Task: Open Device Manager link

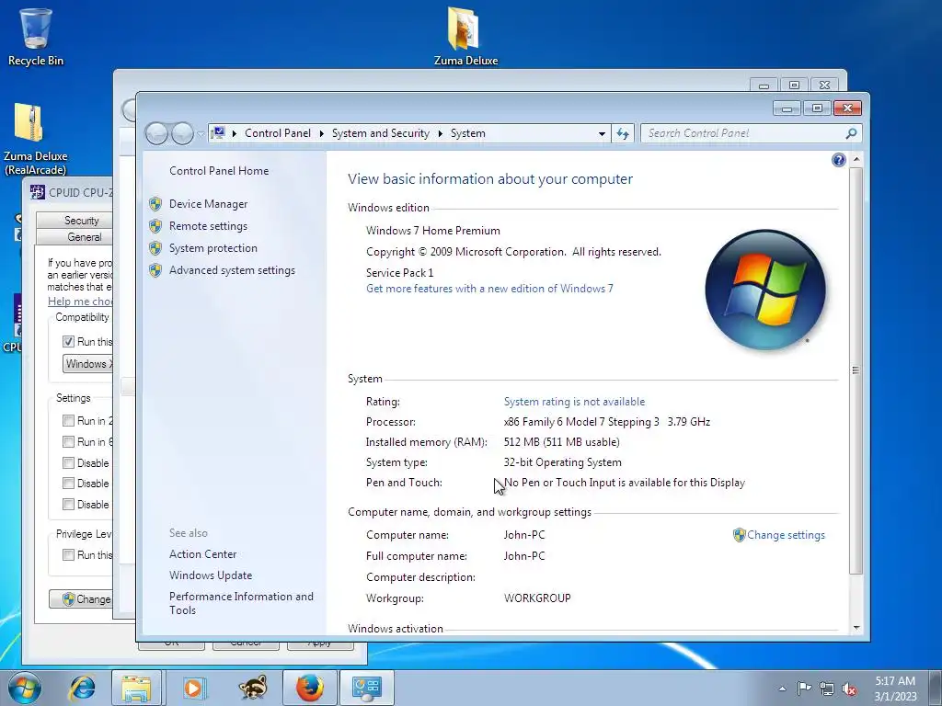Action: (208, 204)
